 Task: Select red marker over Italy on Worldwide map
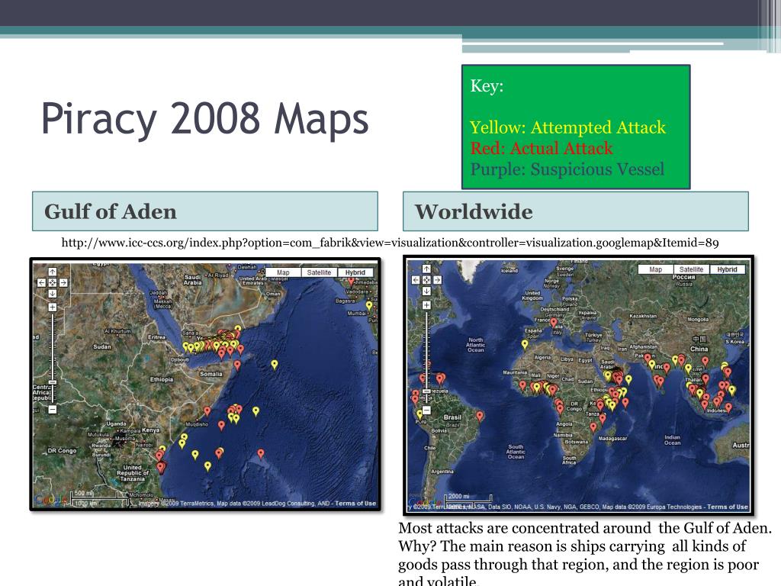[x=554, y=323]
